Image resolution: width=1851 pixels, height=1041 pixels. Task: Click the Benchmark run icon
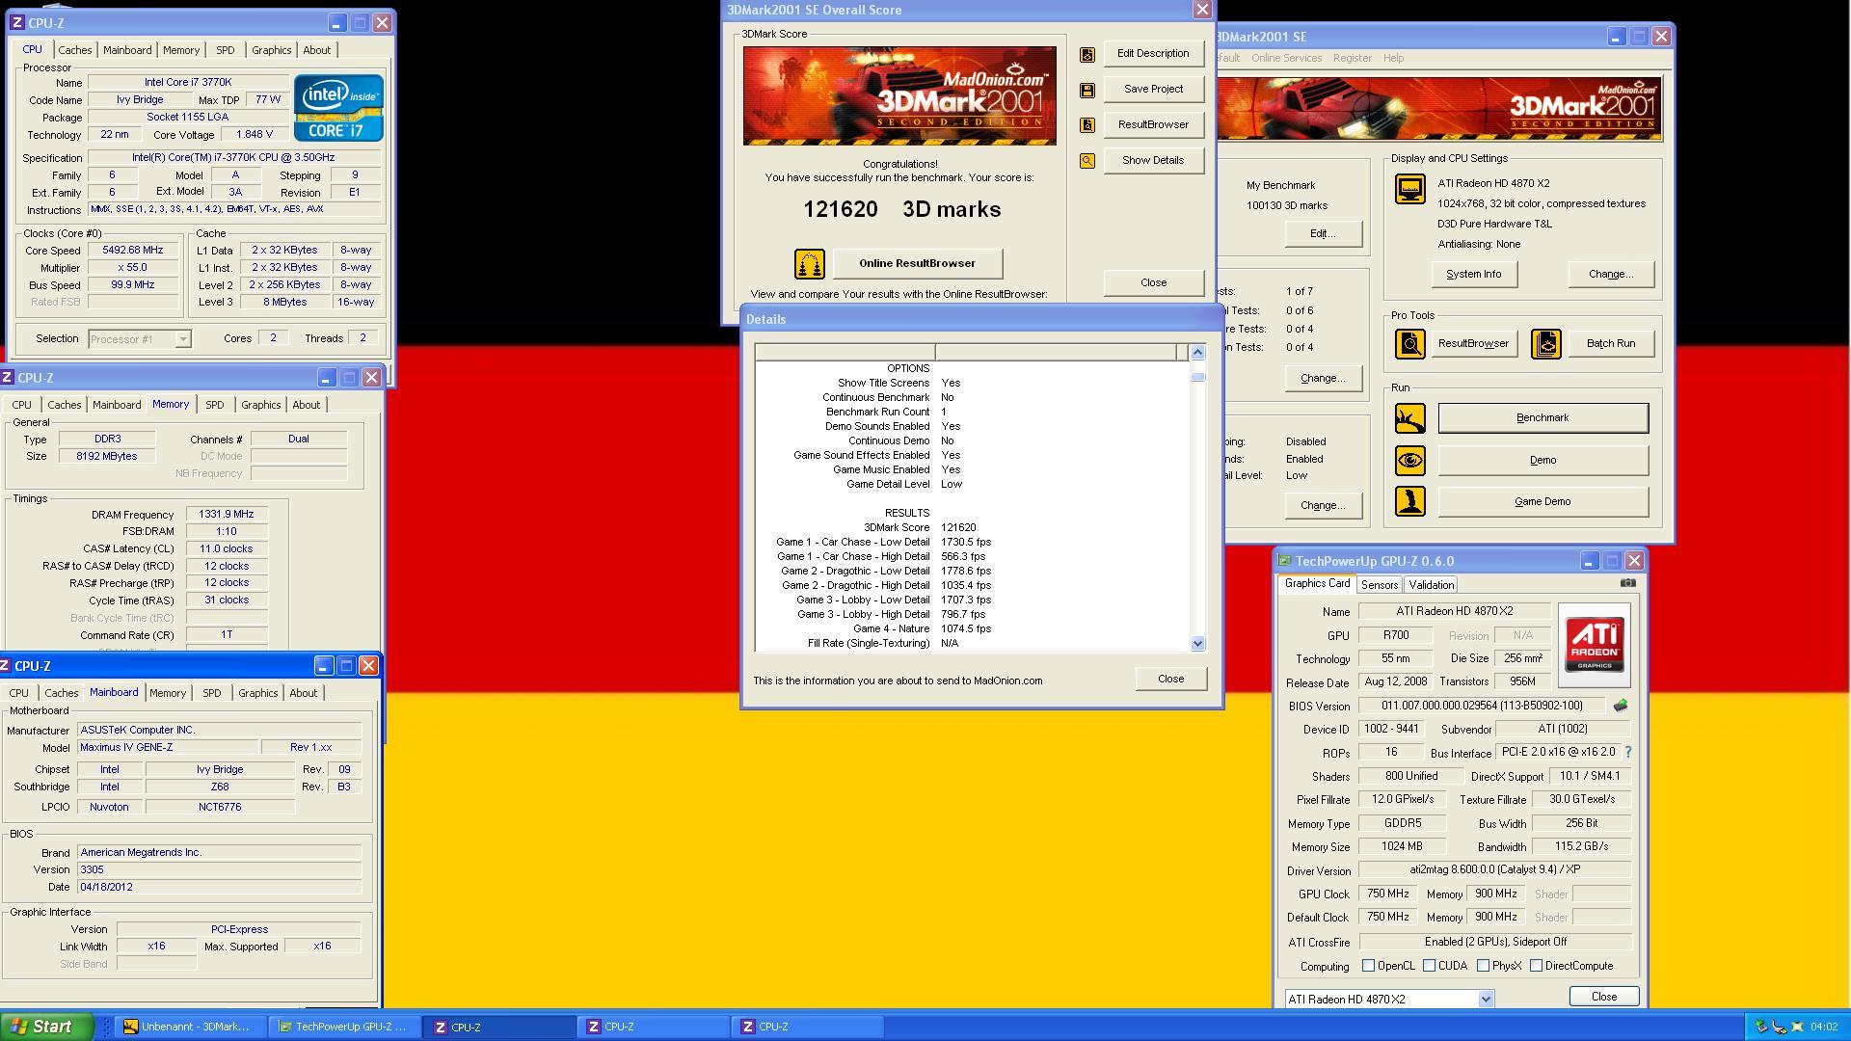pos(1410,418)
